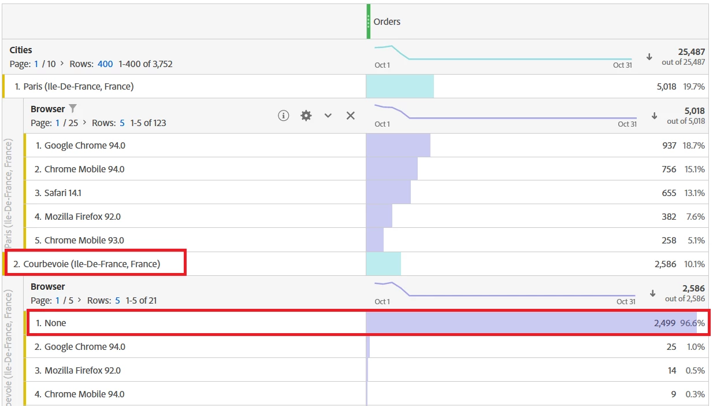
Task: Go to next page of Courbevoie Browser
Action: [81, 300]
